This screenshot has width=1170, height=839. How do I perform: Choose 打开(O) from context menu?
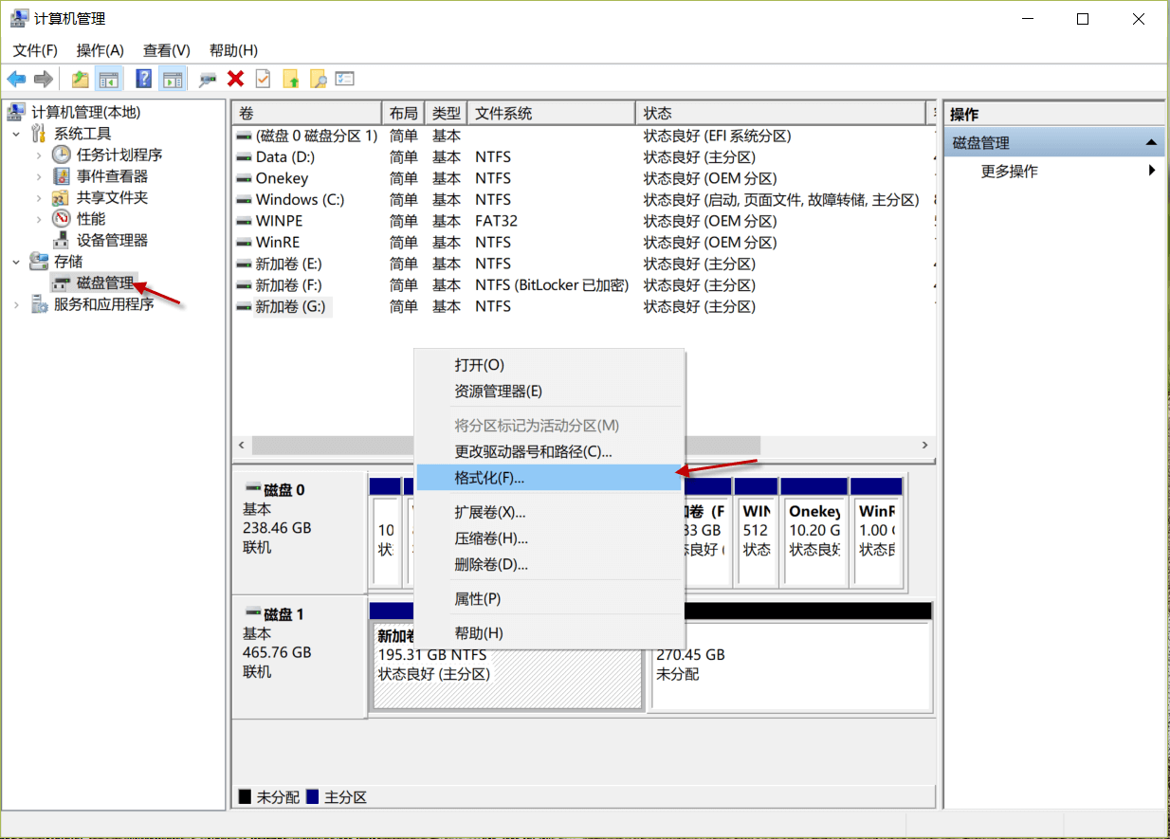[549, 365]
